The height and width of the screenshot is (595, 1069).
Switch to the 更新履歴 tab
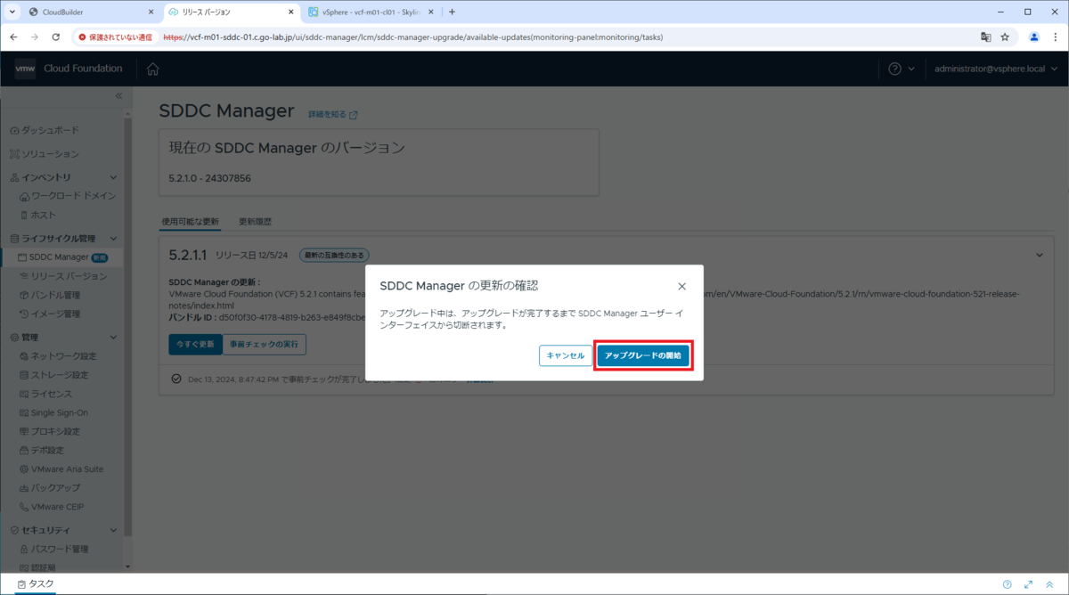[255, 220]
